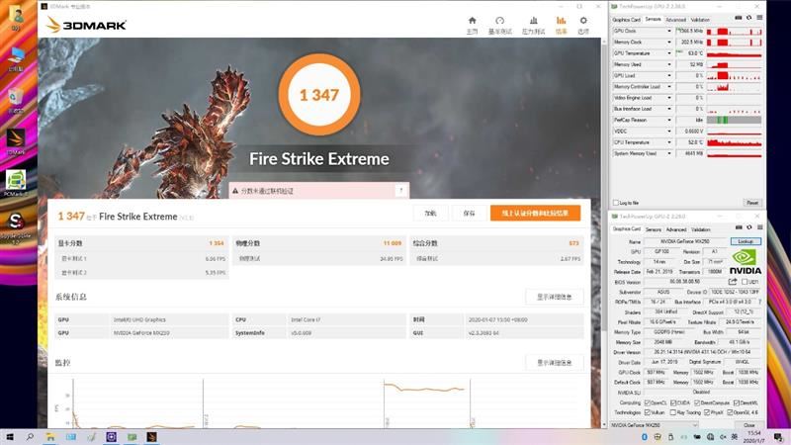The image size is (791, 445).
Task: Open the Memory Used sensor dropdown arrow
Action: tap(669, 64)
